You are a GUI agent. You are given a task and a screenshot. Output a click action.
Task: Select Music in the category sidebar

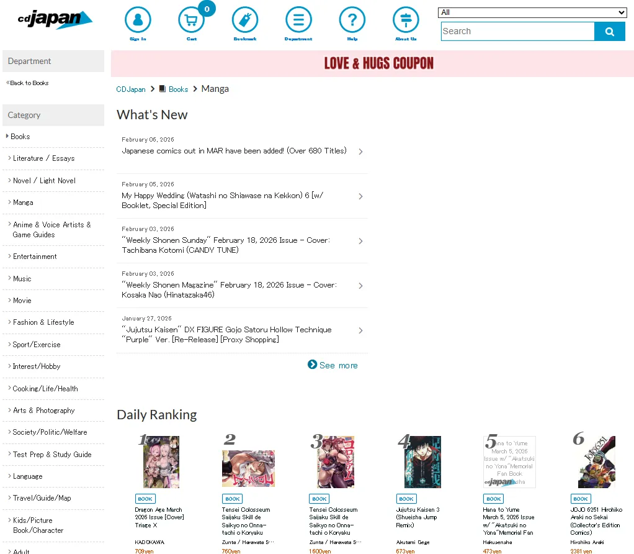coord(22,279)
